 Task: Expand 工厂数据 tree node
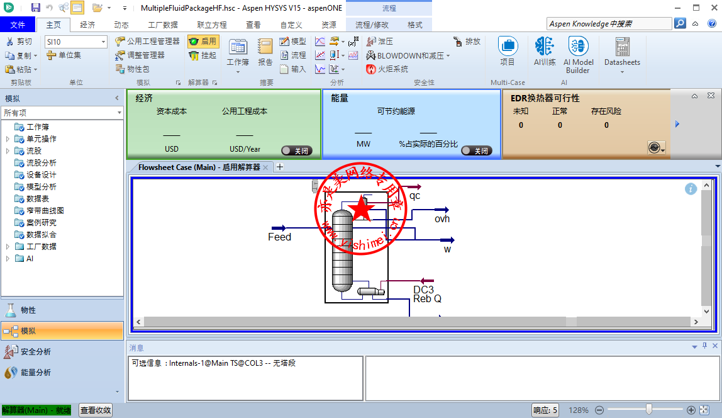8,247
